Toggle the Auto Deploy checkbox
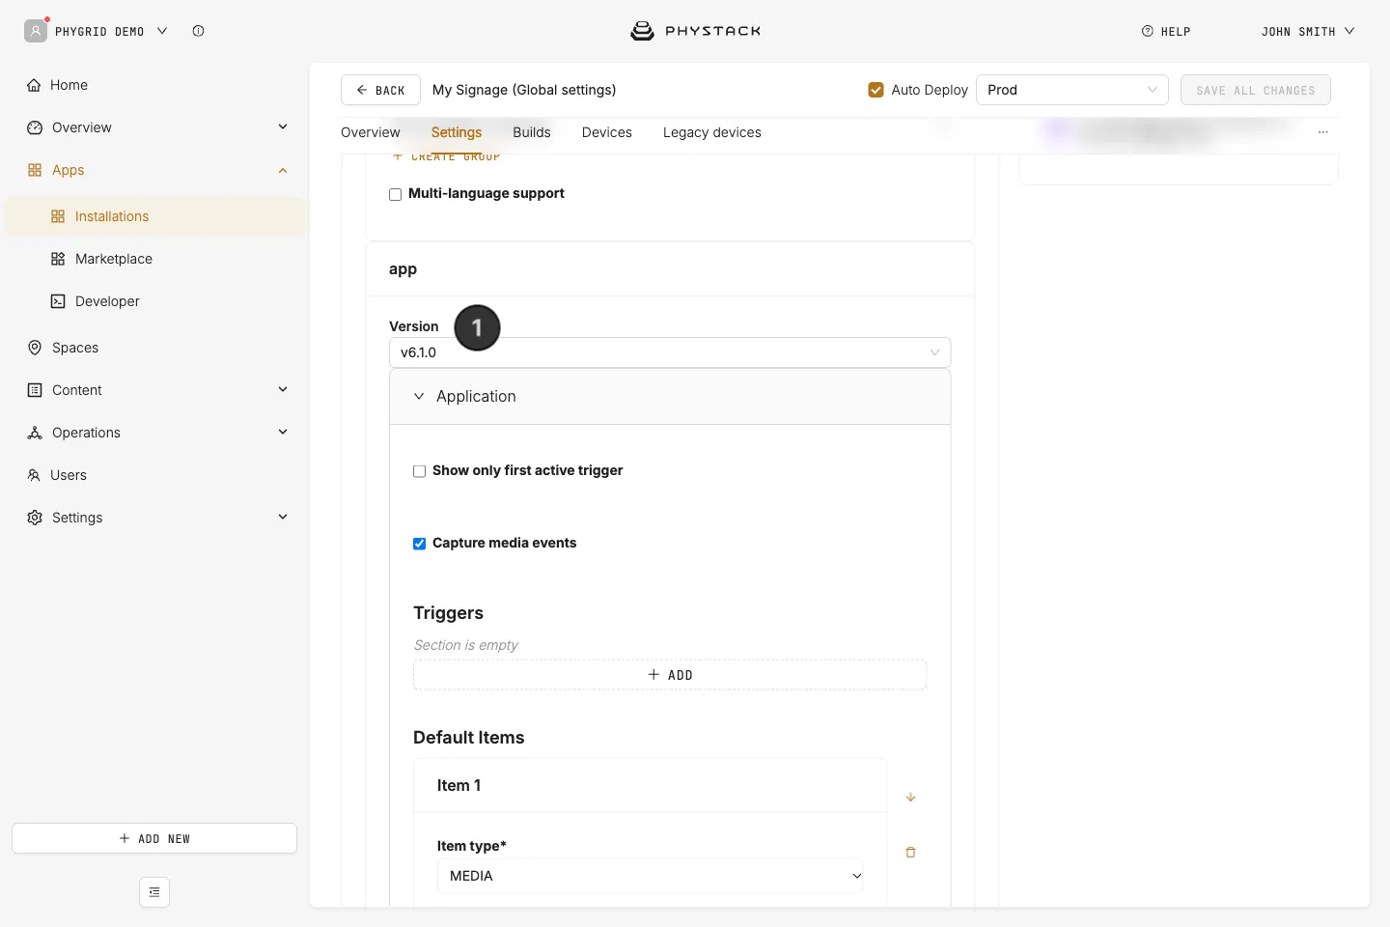This screenshot has width=1390, height=927. [x=876, y=90]
